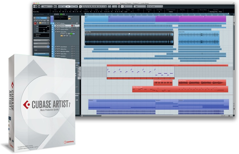The height and width of the screenshot is (154, 239).
Task: Click the Volume value in info line
Action: [126, 12]
